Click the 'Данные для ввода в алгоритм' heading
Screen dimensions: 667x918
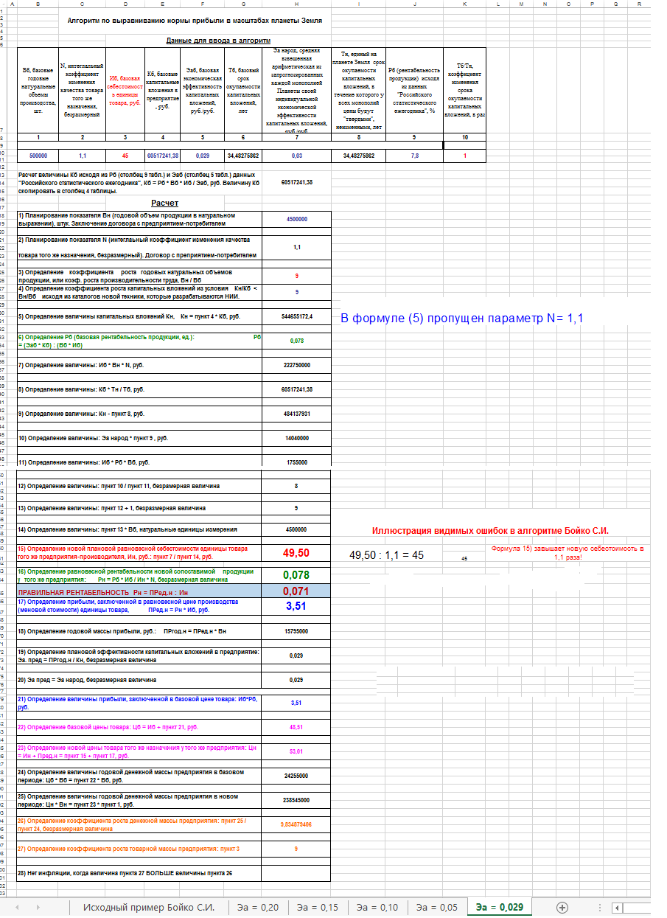pyautogui.click(x=218, y=41)
